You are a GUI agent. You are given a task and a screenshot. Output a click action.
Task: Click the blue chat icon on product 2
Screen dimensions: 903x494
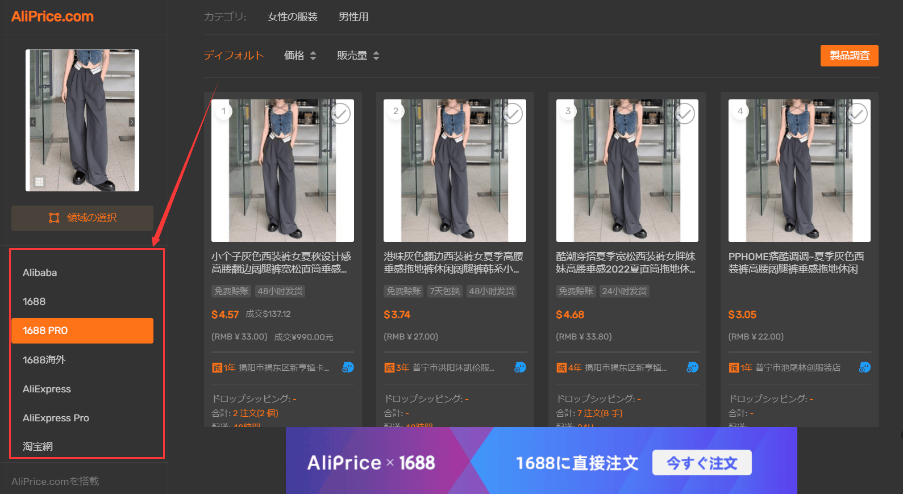520,367
